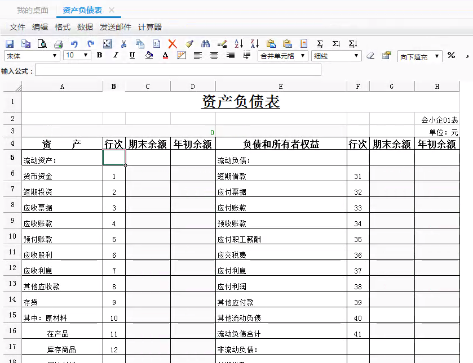Click the 货币资金 cell

[62, 173]
